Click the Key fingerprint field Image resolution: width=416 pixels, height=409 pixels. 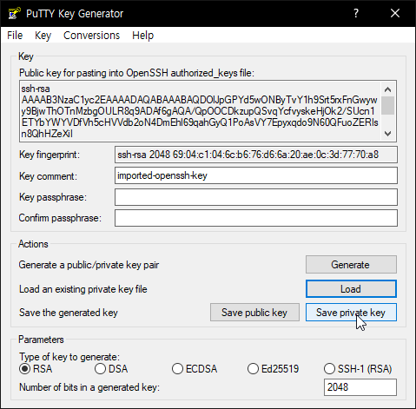[256, 155]
